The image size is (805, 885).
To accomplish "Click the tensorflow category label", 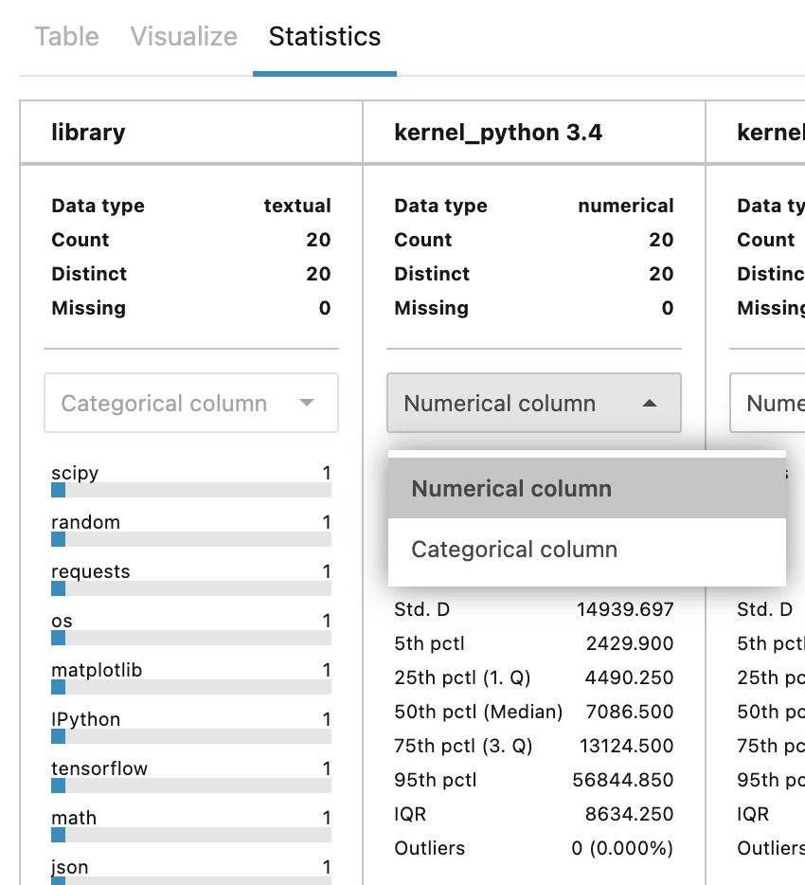I will [x=99, y=768].
